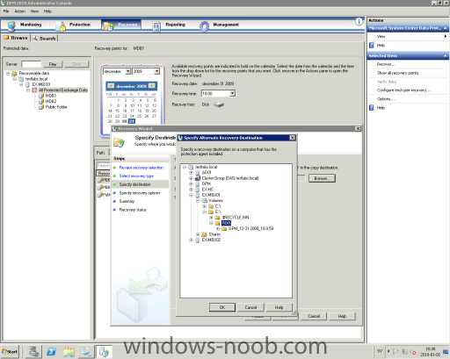450x359 pixels.
Task: Click the Volumes drive icon in dialog tree
Action: 205,201
